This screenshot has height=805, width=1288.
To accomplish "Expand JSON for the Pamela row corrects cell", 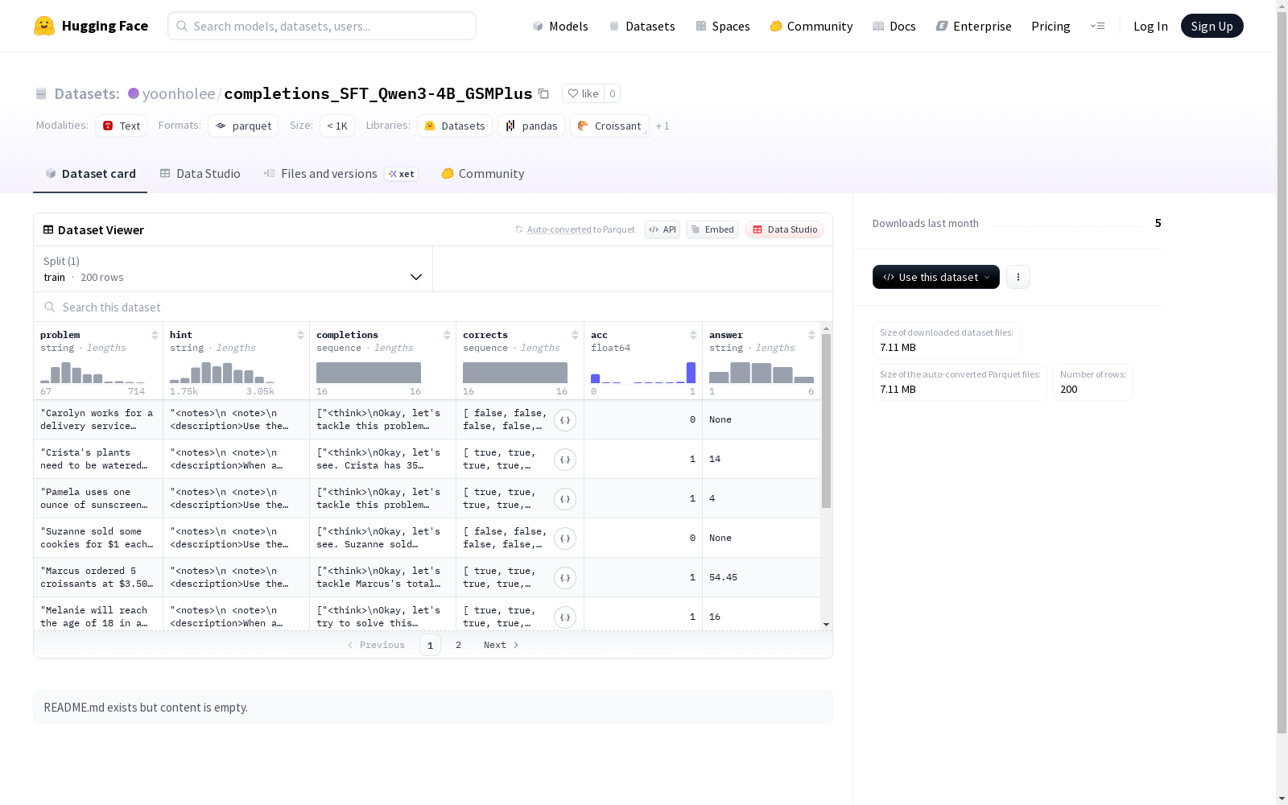I will (x=565, y=499).
